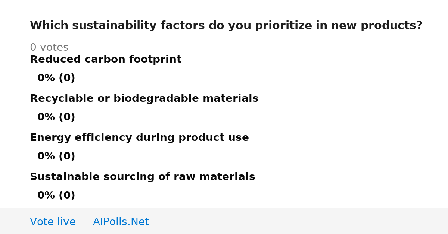Screen dimensions: 448x234
Task: Click the red bar for Recyclable materials
Action: pyautogui.click(x=30, y=117)
